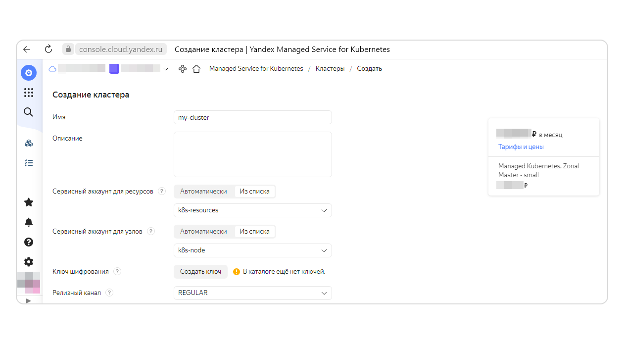Reload the page with the refresh icon

(48, 49)
